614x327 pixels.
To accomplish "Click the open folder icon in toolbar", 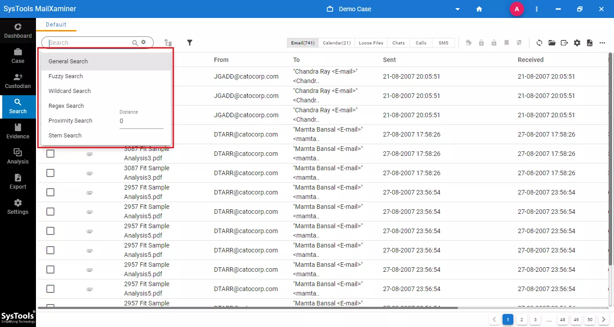I will pos(552,43).
